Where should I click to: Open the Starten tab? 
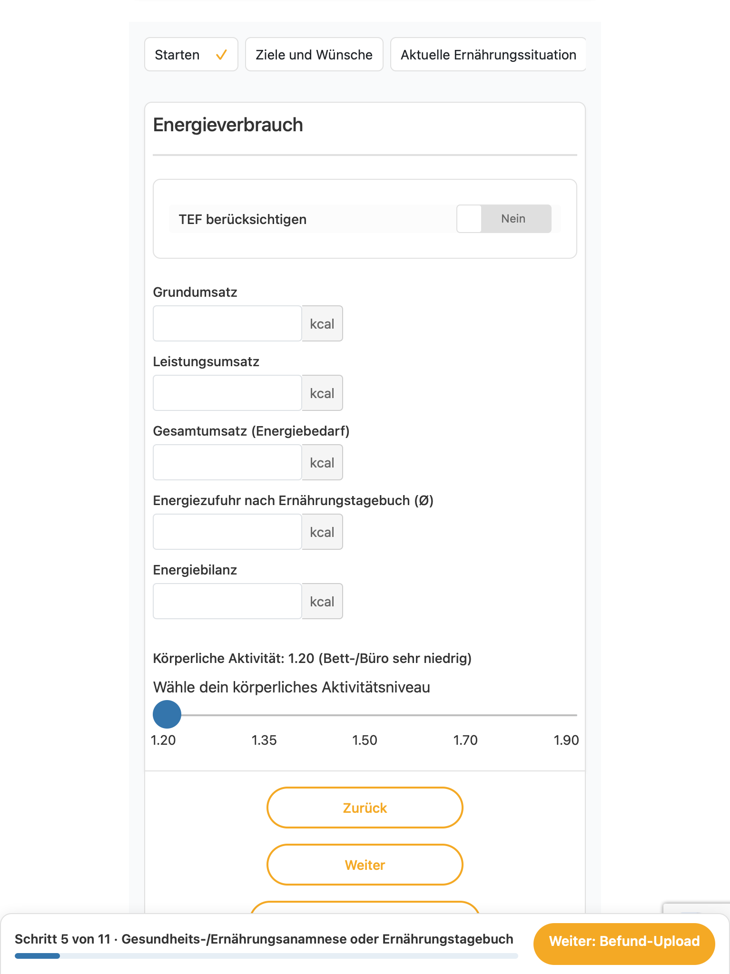[191, 55]
